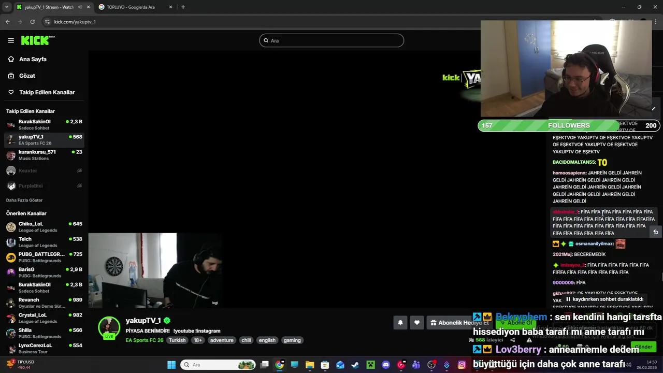Click yakupTV_1 streamer avatar
Image resolution: width=663 pixels, height=373 pixels.
[x=109, y=328]
